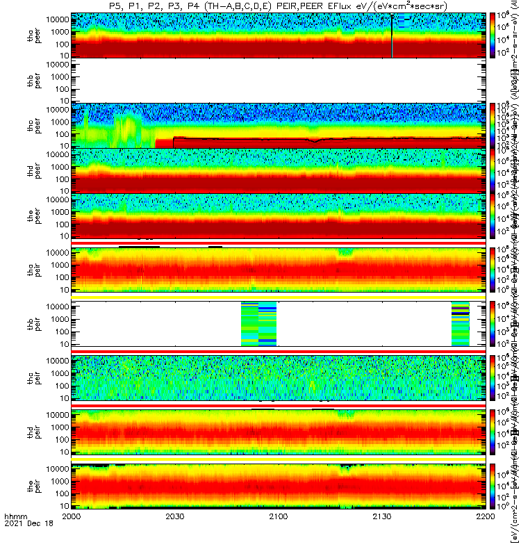Click the color bar beside the tha peer panel

(493, 35)
